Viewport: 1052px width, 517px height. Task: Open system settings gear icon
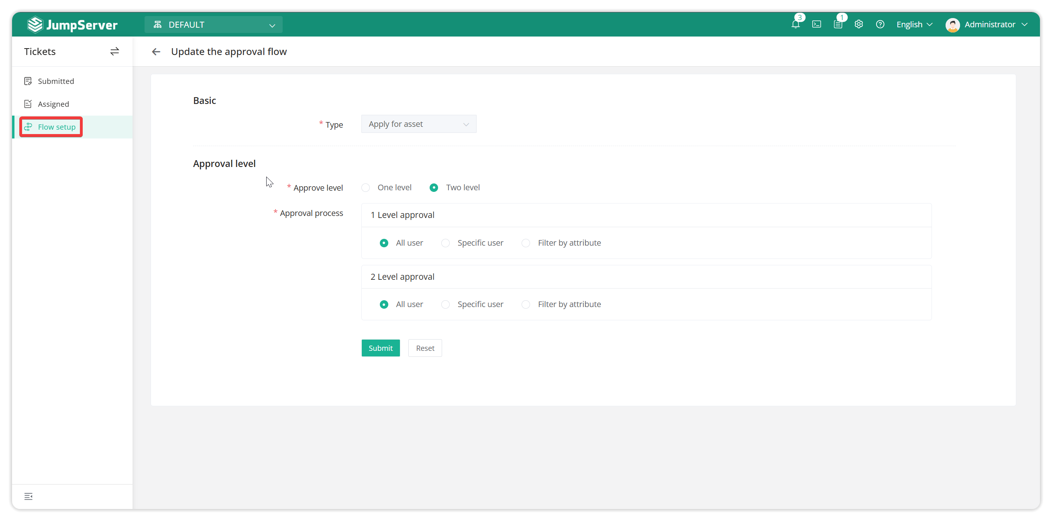tap(859, 24)
